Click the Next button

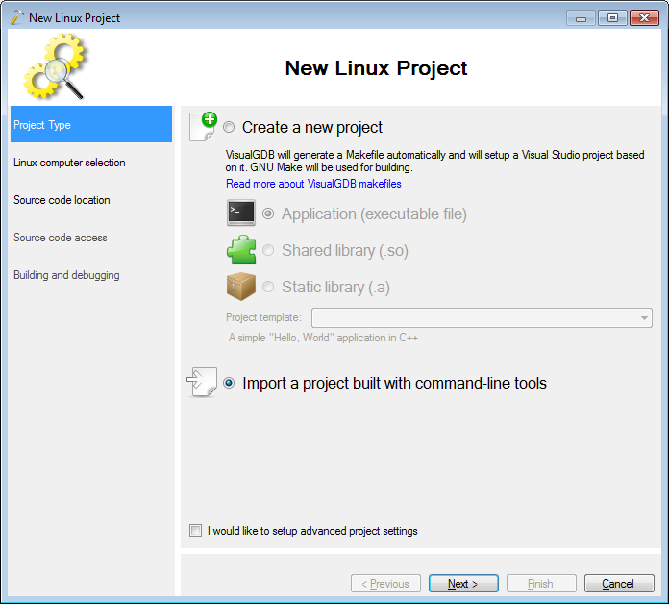point(463,583)
